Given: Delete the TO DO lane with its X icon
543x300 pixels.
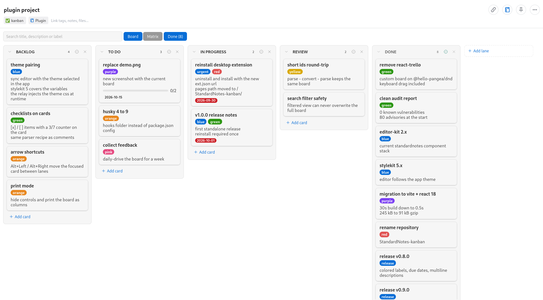Looking at the screenshot, I should pyautogui.click(x=177, y=52).
